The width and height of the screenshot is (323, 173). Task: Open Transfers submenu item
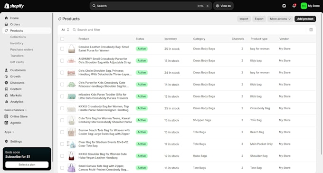[x=17, y=56]
